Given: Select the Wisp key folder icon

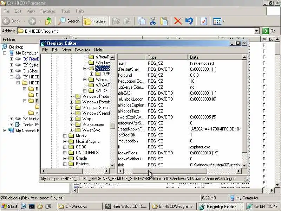Looking at the screenshot, I should coord(78,119).
